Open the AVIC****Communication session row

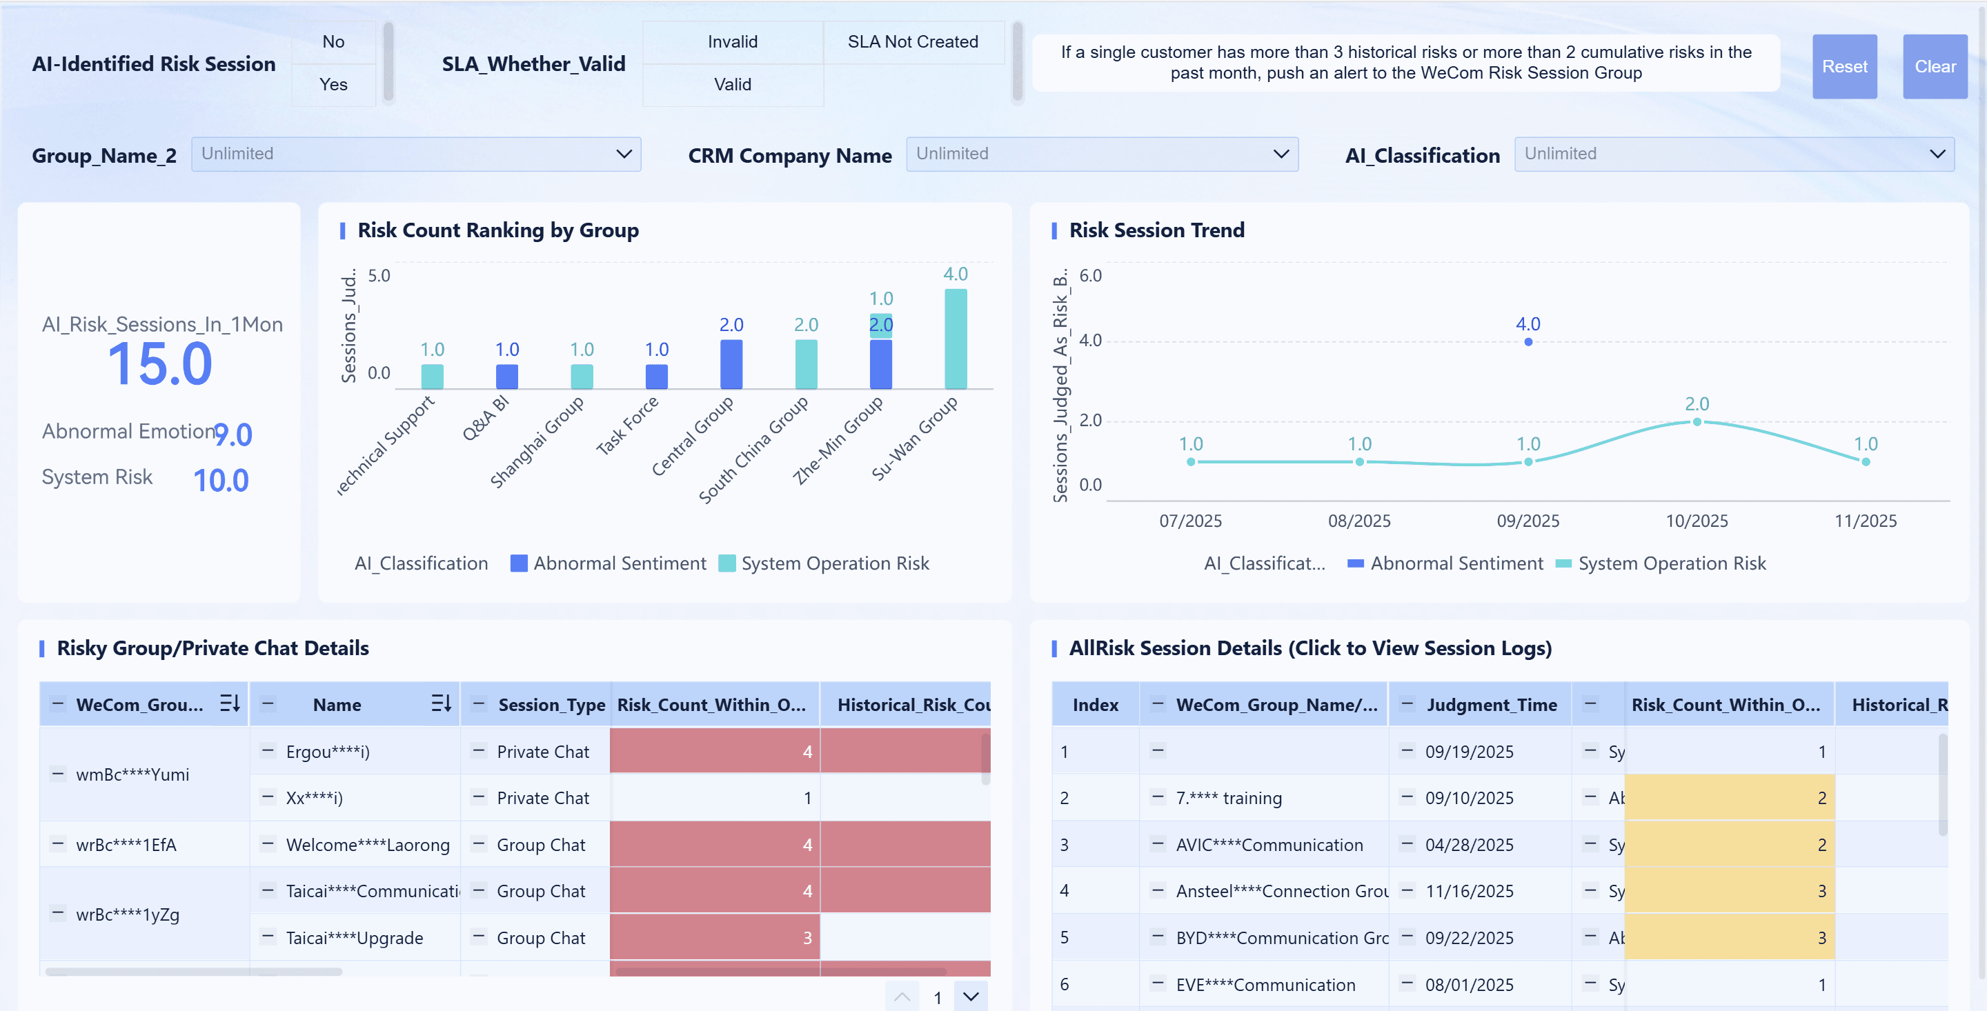pos(1499,843)
